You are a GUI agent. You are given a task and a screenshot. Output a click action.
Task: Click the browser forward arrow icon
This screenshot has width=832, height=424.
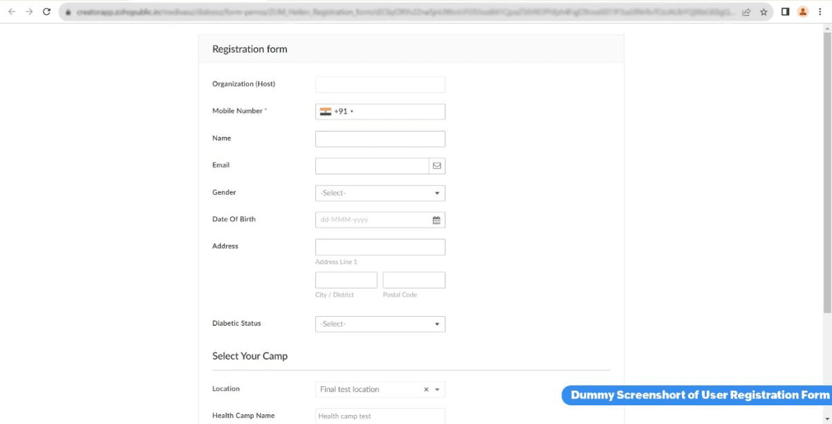29,12
